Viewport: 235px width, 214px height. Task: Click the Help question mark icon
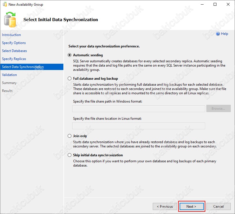pos(218,34)
